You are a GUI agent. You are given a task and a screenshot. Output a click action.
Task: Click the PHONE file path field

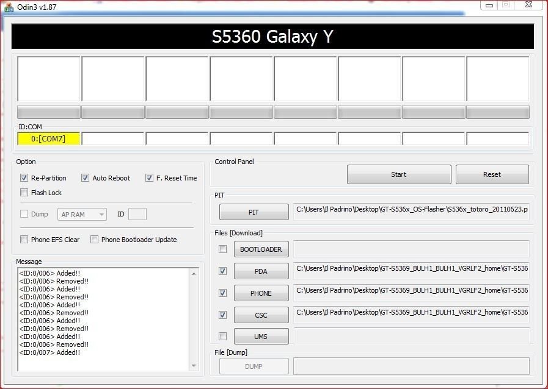coord(411,293)
